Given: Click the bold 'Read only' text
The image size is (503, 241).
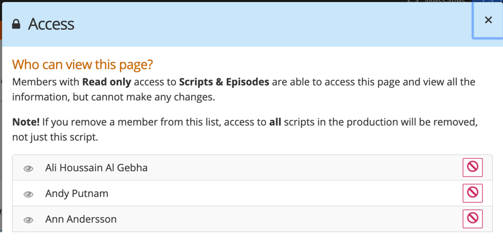Looking at the screenshot, I should [x=107, y=82].
